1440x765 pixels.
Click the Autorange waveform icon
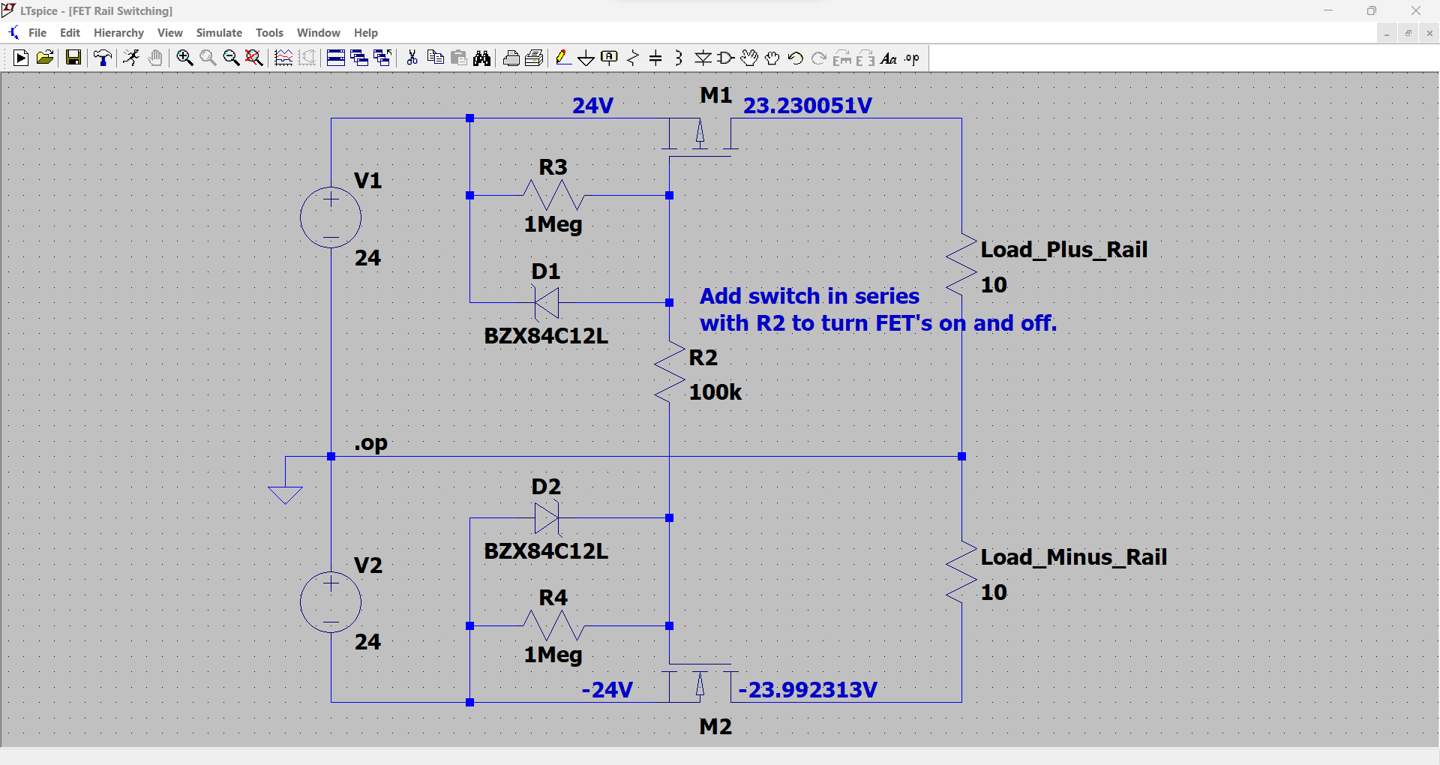click(x=283, y=58)
